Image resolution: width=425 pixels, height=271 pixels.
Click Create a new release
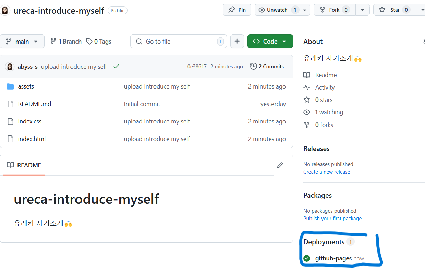point(327,172)
